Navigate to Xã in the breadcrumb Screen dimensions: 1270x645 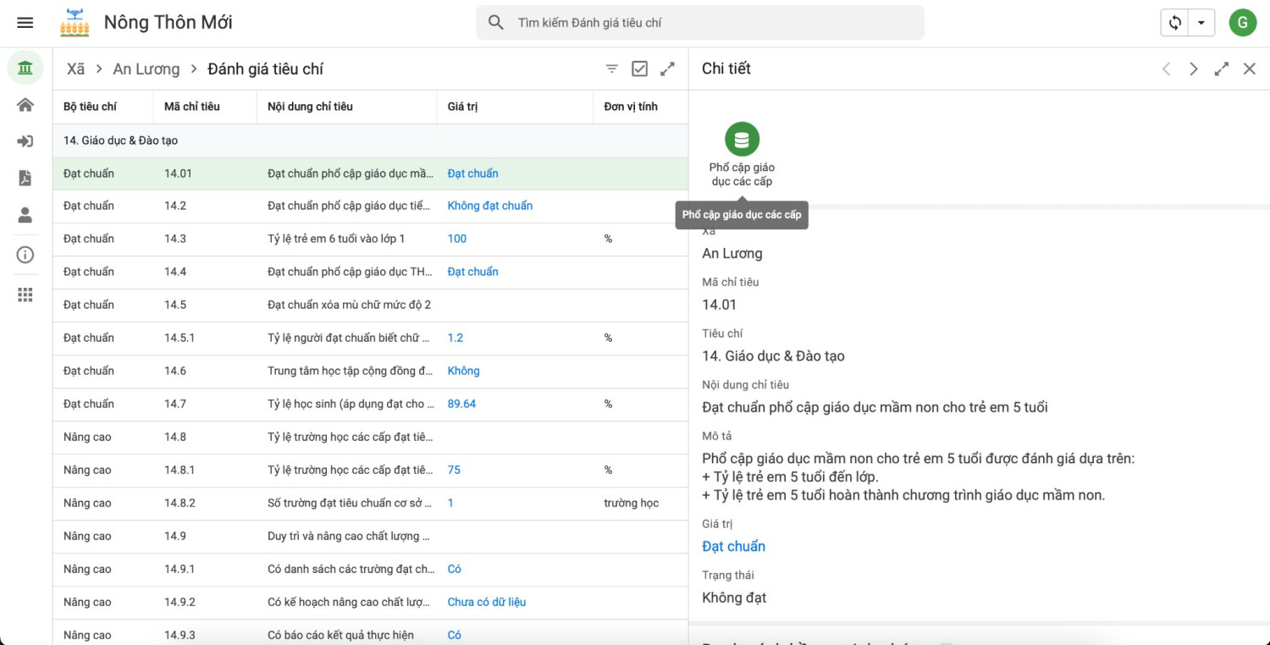(76, 69)
